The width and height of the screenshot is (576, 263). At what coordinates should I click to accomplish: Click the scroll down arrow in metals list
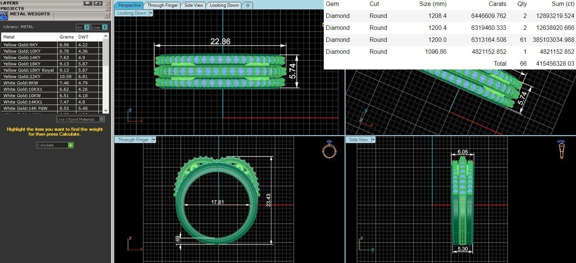tap(106, 110)
